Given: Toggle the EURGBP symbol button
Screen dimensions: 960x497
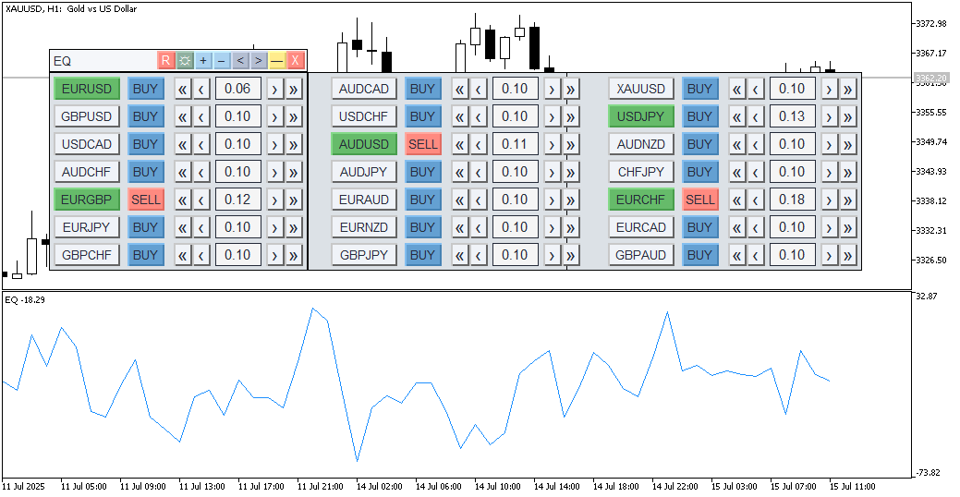Looking at the screenshot, I should (x=87, y=200).
